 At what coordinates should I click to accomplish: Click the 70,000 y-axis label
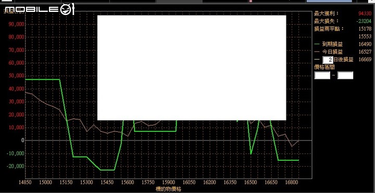(x=16, y=50)
